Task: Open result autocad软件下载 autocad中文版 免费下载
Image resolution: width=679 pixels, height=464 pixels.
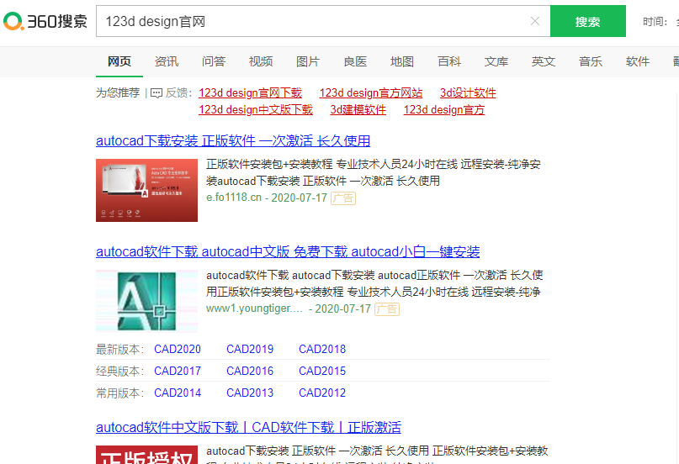Action: 288,251
